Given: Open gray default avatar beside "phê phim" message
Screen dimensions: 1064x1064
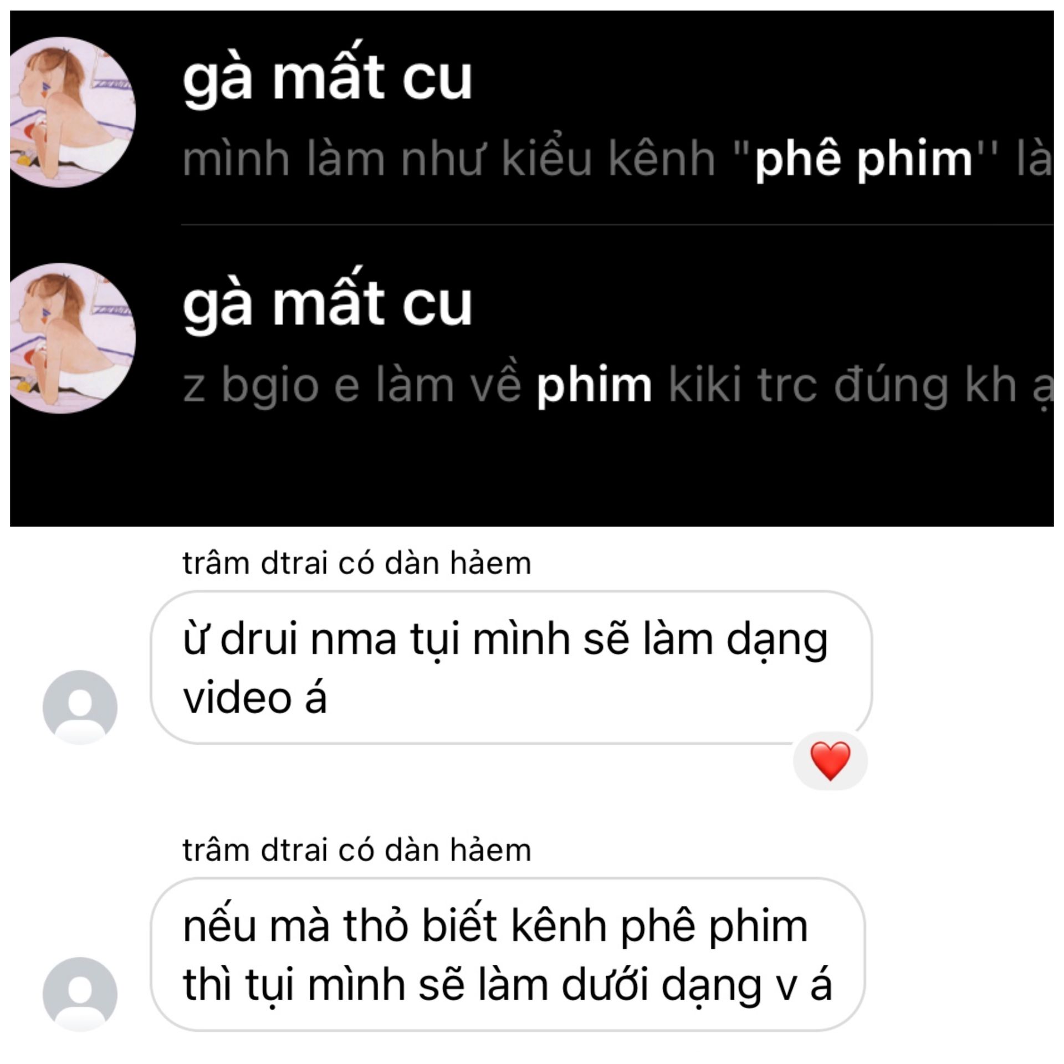Looking at the screenshot, I should (80, 994).
